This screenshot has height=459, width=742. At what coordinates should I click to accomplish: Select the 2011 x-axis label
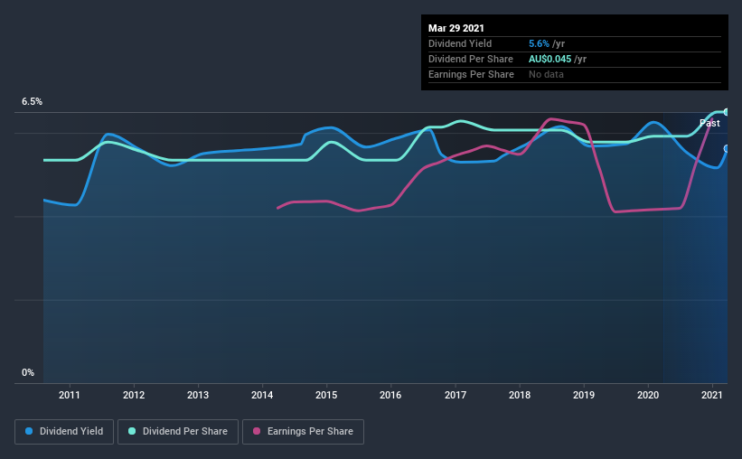[70, 395]
